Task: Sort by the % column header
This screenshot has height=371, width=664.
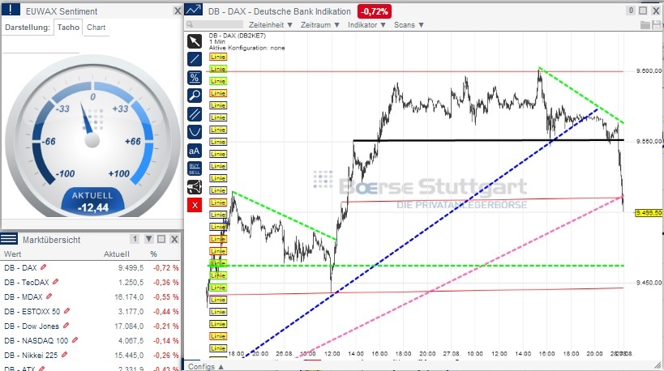Action: [x=153, y=254]
